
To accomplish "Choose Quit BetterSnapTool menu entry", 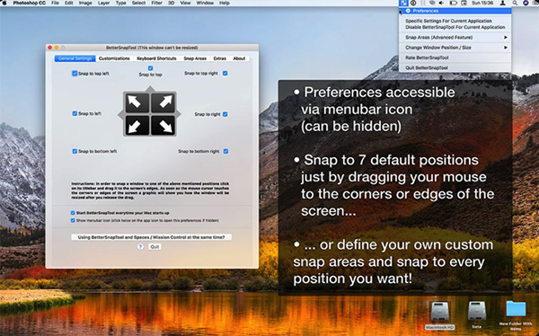I will [x=455, y=67].
